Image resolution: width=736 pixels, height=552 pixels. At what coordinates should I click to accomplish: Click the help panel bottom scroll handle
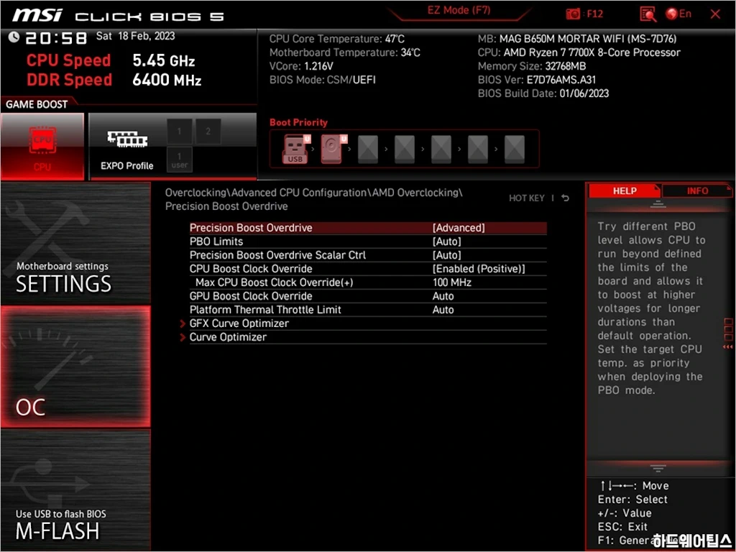click(658, 468)
